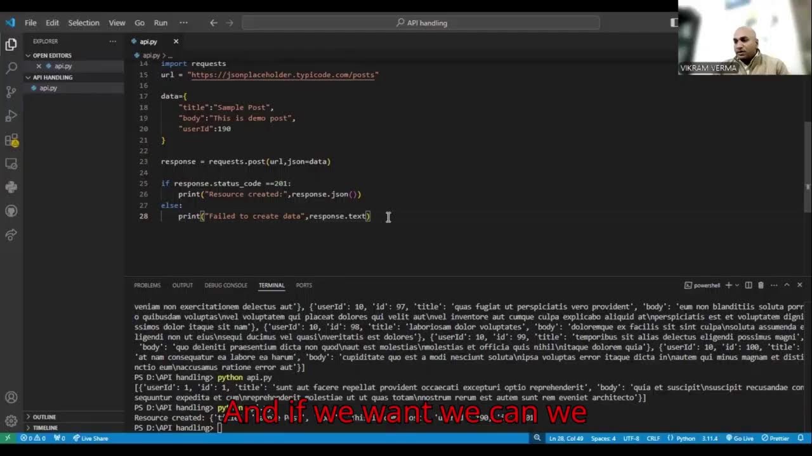Click the ports forwarded indicator in status bar
The width and height of the screenshot is (812, 456).
60,438
